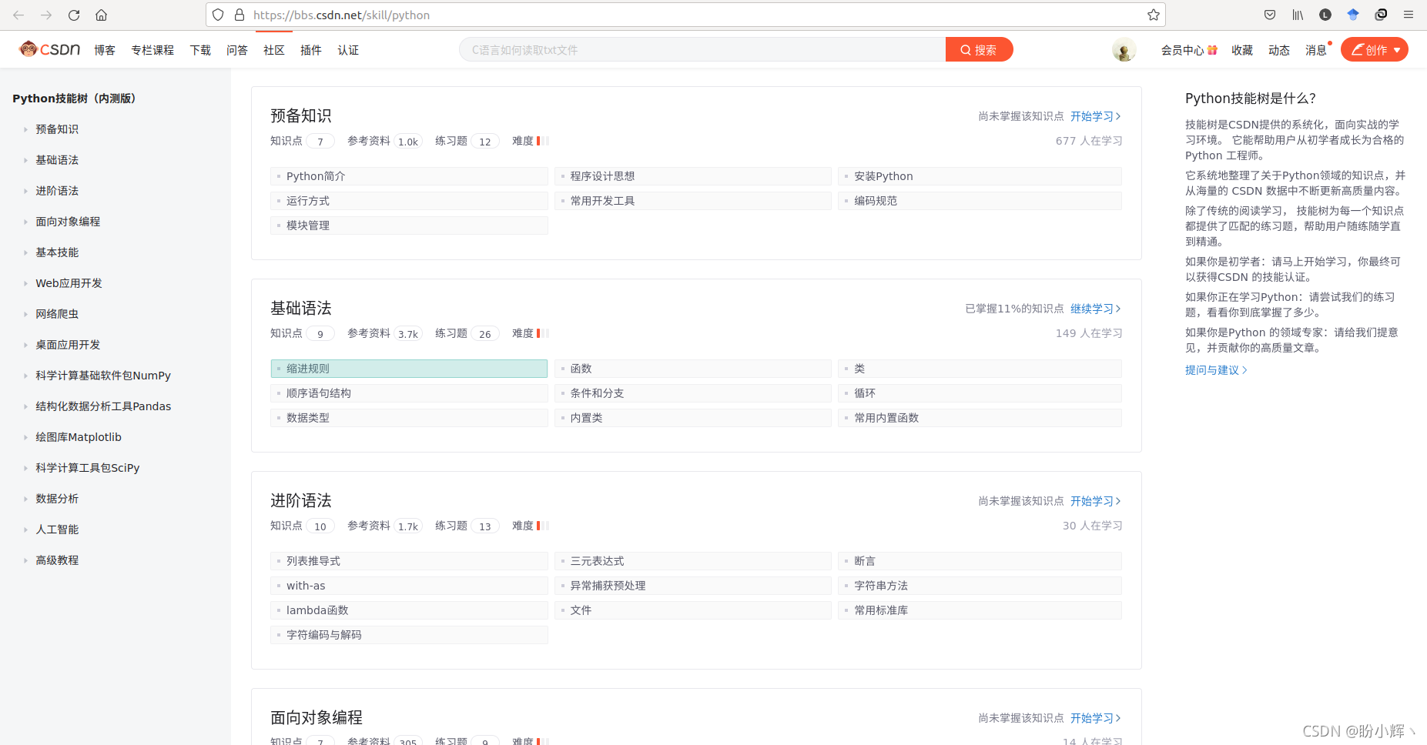Click the CSDN logo
Viewport: 1427px width, 745px height.
click(x=50, y=49)
